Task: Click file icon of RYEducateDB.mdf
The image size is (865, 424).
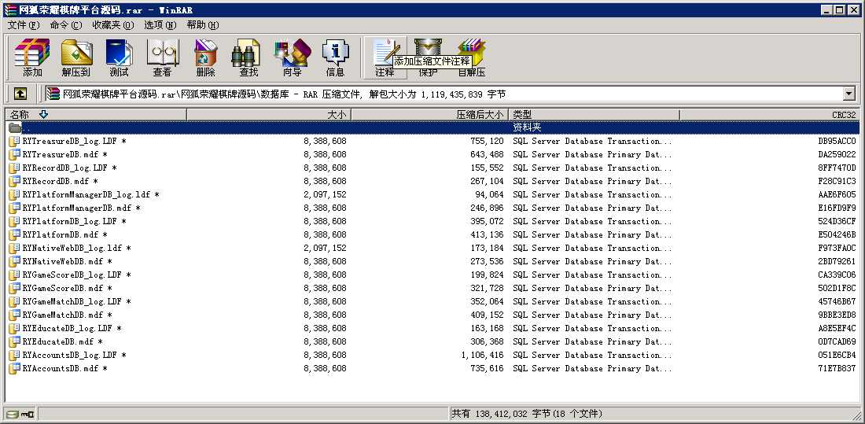Action: 15,341
